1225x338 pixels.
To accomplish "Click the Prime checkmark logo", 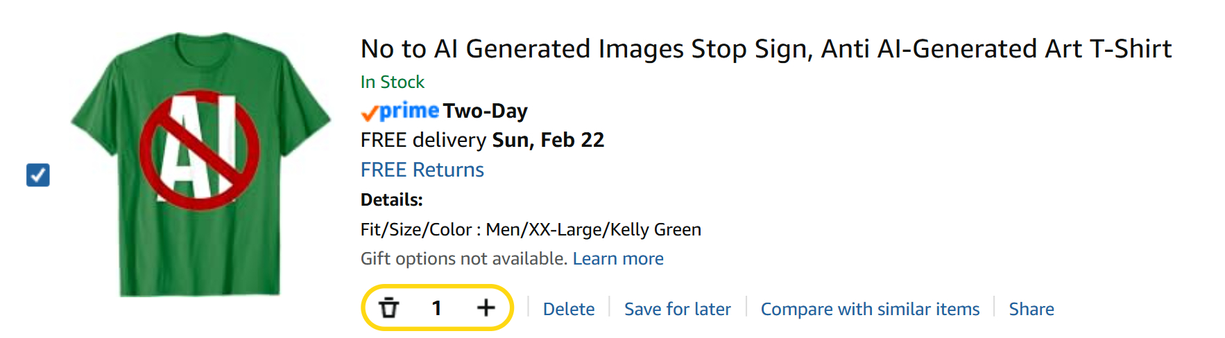I will click(400, 111).
